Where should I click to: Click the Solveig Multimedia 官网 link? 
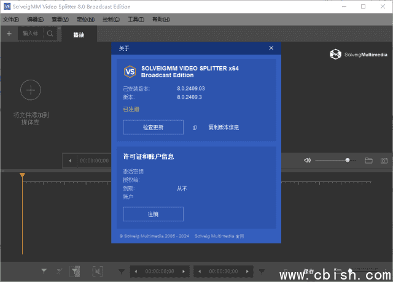[219, 236]
